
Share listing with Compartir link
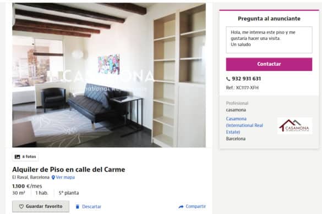click(x=196, y=206)
